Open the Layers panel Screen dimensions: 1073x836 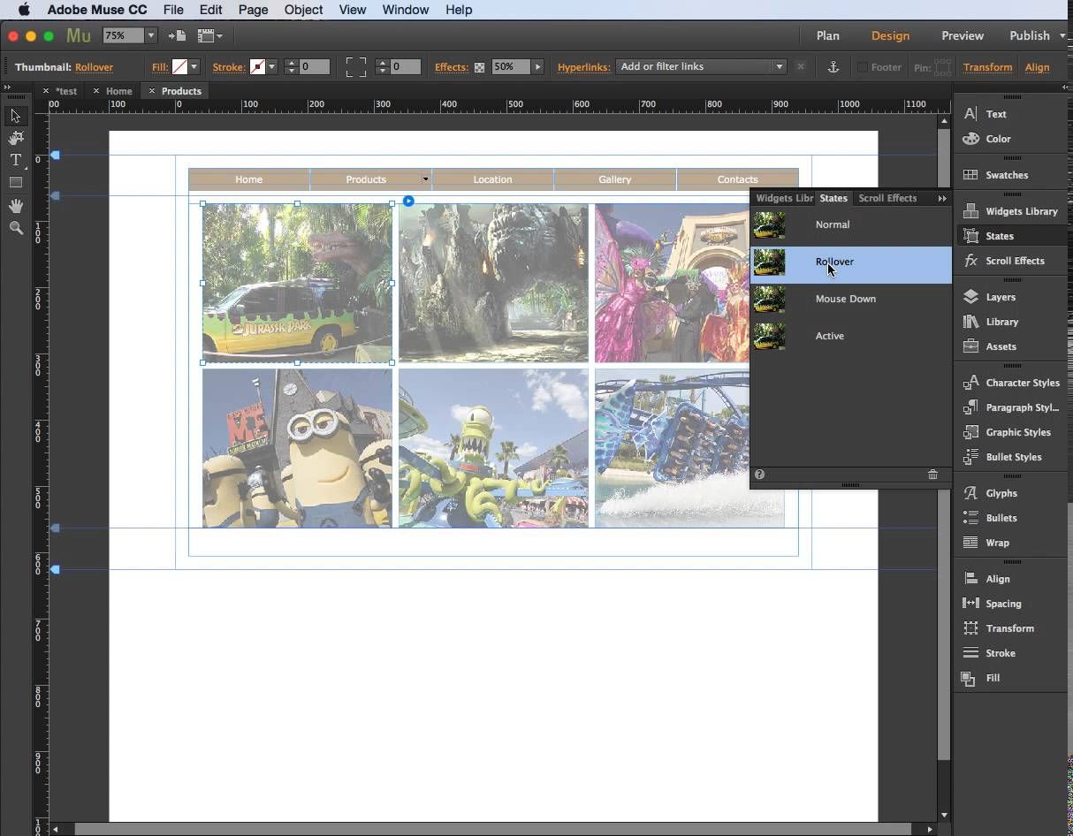(x=1001, y=297)
